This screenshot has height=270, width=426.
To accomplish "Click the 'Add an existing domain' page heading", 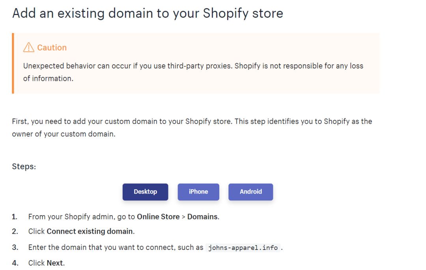I will tap(148, 13).
